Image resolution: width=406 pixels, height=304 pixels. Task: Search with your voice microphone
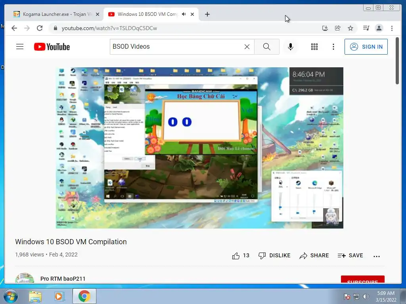(x=291, y=47)
